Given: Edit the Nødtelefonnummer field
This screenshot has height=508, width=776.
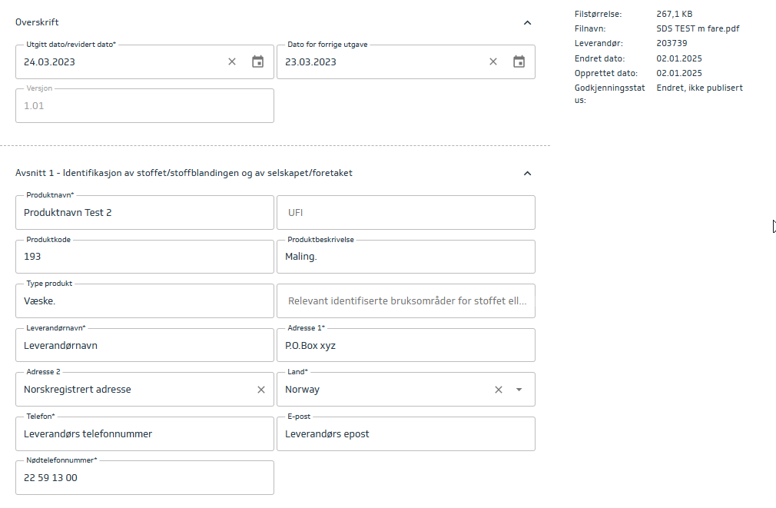Looking at the screenshot, I should click(144, 478).
